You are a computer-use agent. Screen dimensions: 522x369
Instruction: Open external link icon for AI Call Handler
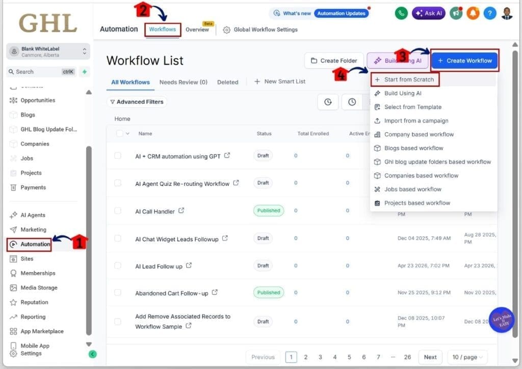[181, 210]
